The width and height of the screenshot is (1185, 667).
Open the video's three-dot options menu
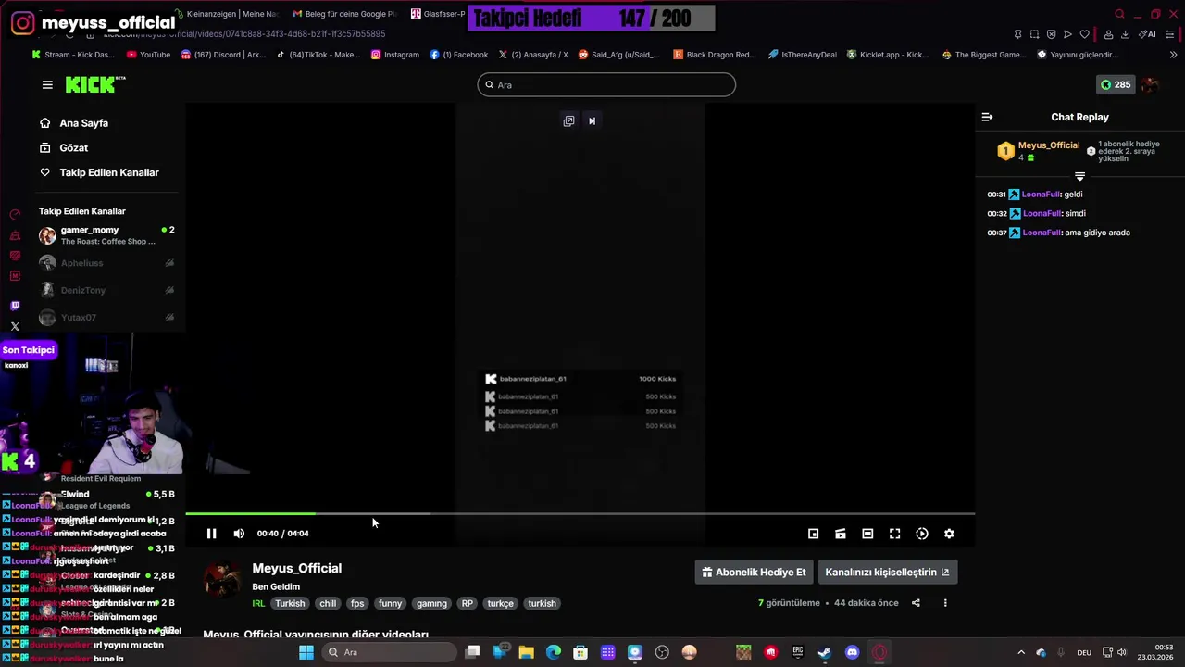pyautogui.click(x=945, y=603)
